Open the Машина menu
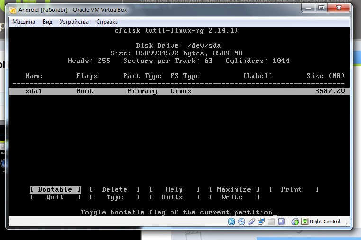The image size is (361, 240). 24,22
